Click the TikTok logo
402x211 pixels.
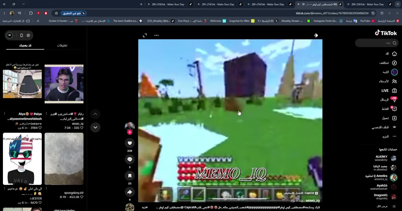tap(386, 33)
